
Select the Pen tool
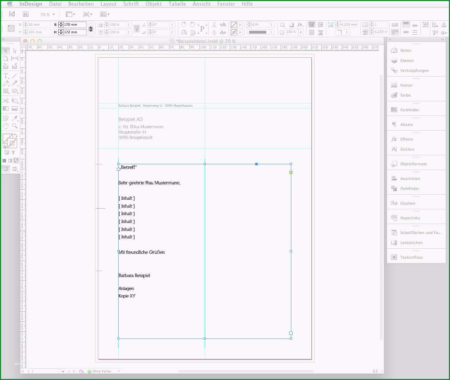[x=6, y=83]
